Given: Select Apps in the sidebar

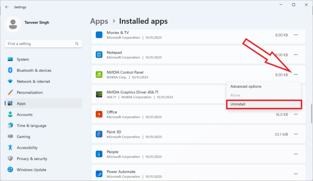Looking at the screenshot, I should point(43,103).
